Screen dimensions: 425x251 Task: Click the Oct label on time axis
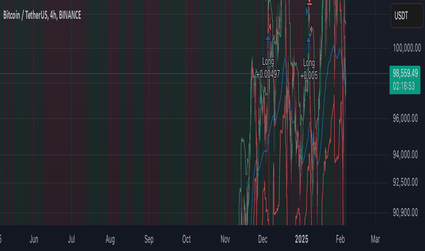pyautogui.click(x=186, y=239)
